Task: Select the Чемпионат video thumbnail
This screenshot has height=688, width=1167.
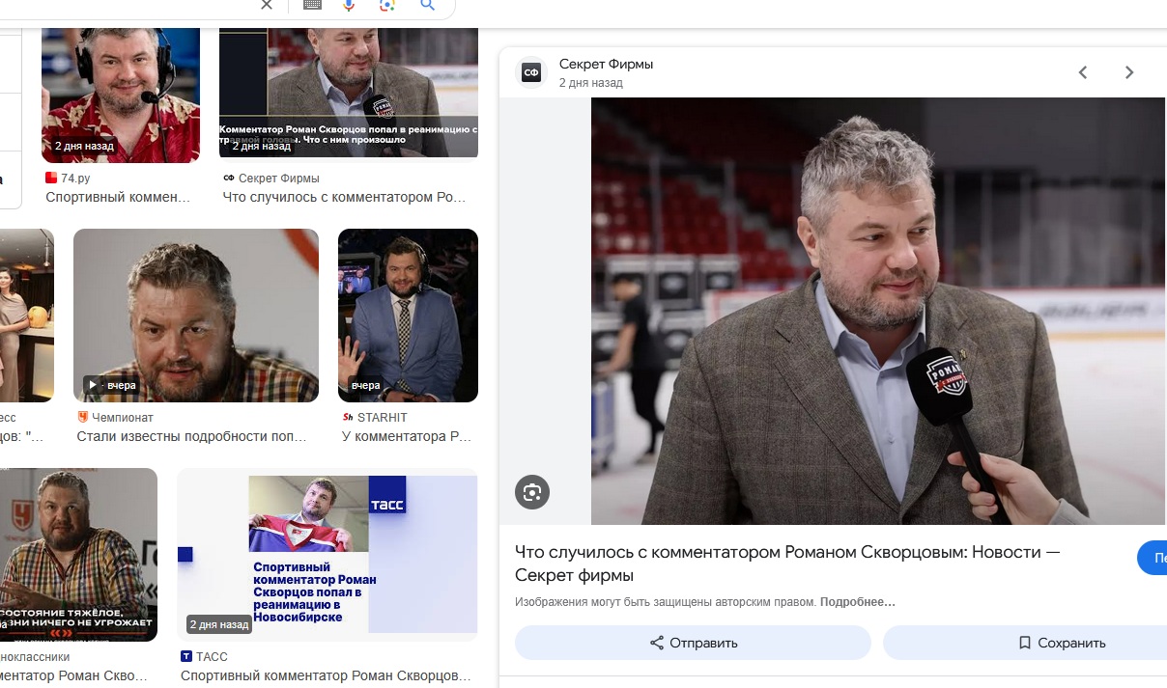Action: click(x=196, y=316)
